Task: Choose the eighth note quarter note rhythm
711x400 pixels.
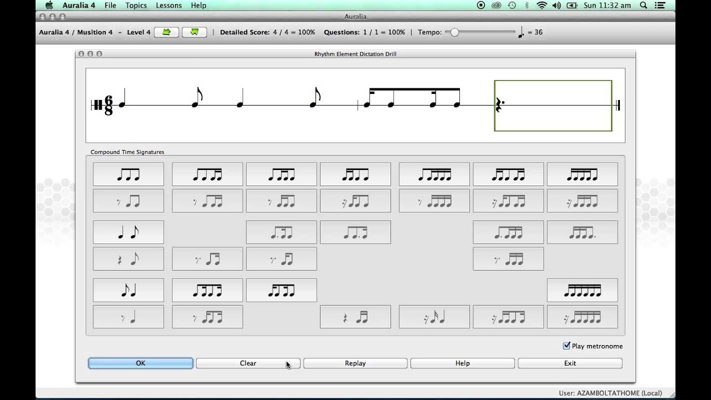Action: [128, 291]
